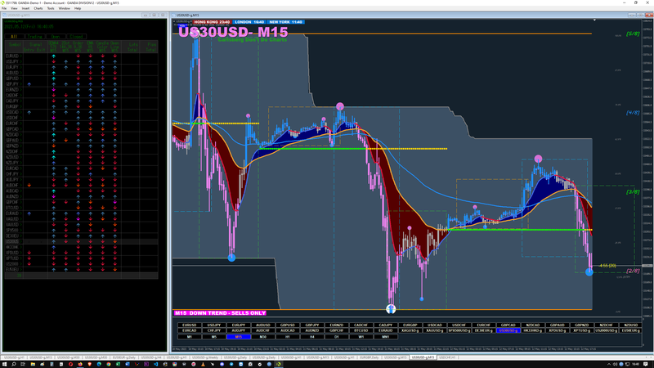Screen dimensions: 654x368
Task: Open the Window menu
Action: pyautogui.click(x=65, y=8)
